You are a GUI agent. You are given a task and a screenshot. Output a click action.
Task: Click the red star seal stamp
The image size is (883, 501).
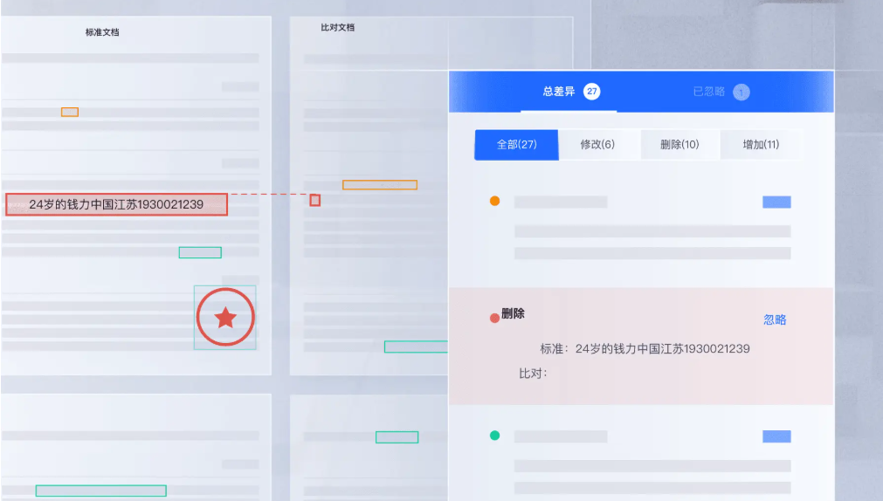pos(225,318)
